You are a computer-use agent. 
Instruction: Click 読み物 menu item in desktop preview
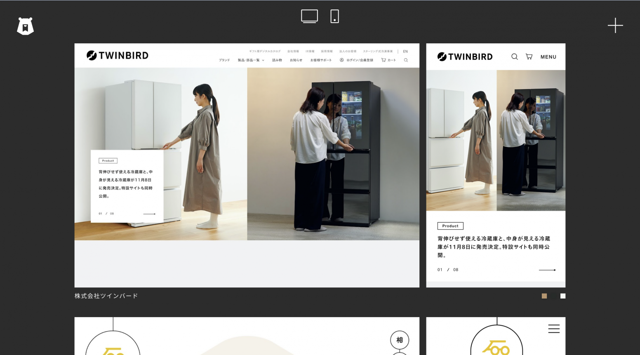tap(277, 60)
